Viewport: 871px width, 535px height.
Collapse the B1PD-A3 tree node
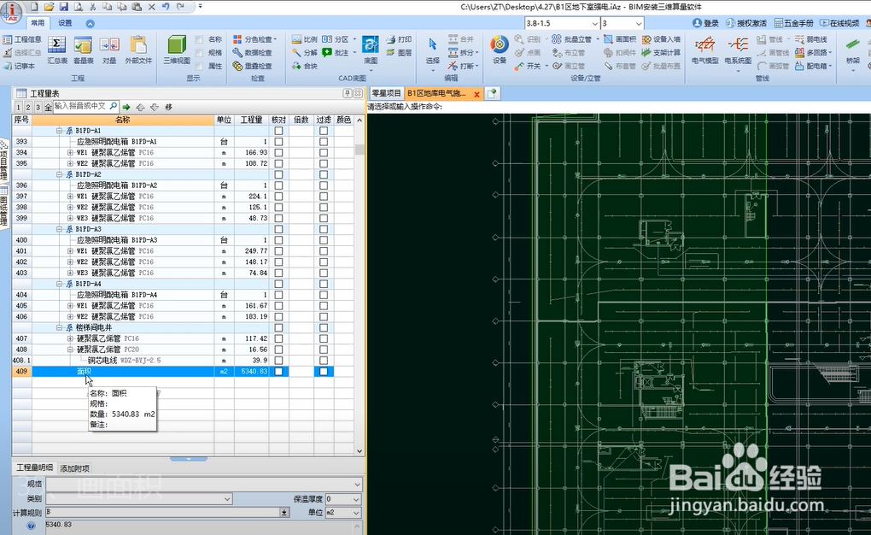point(60,229)
